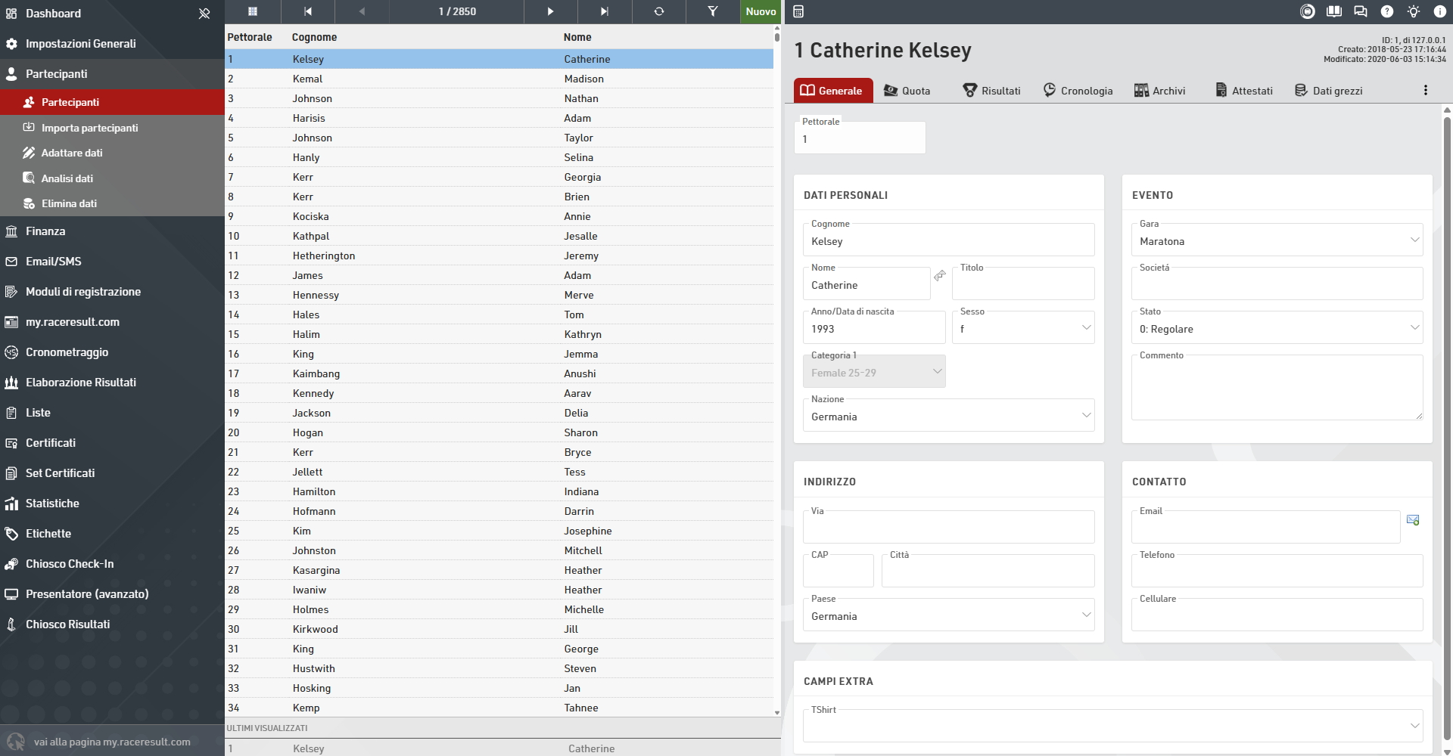Expand the Stato dropdown set to Regolare
Viewport: 1453px width, 756px height.
pyautogui.click(x=1277, y=329)
